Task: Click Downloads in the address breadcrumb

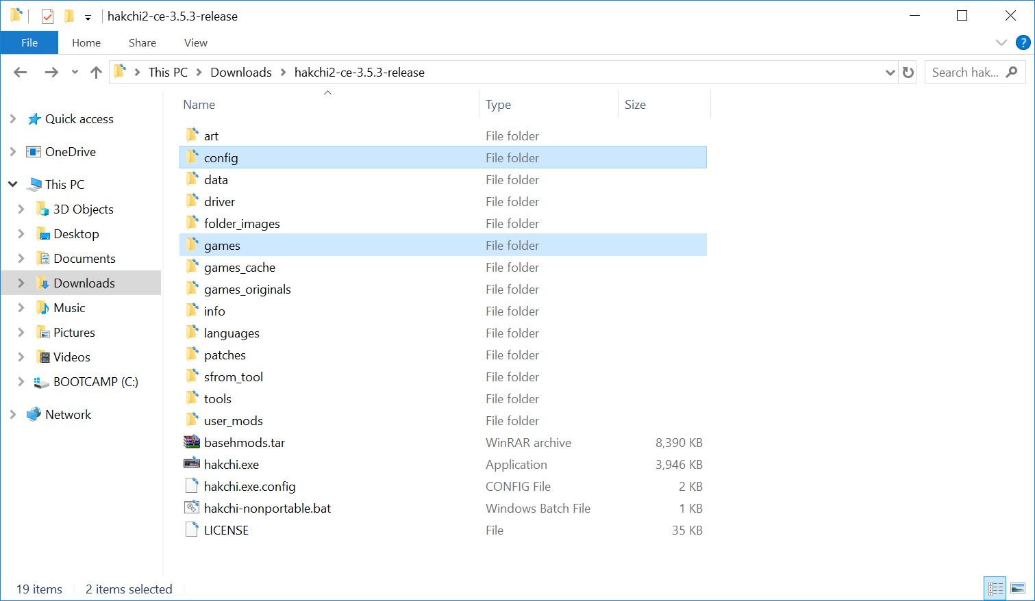Action: pyautogui.click(x=241, y=73)
